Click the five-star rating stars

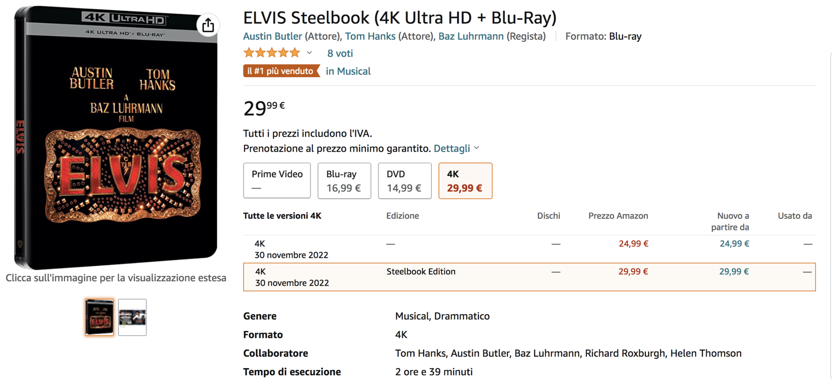(272, 53)
